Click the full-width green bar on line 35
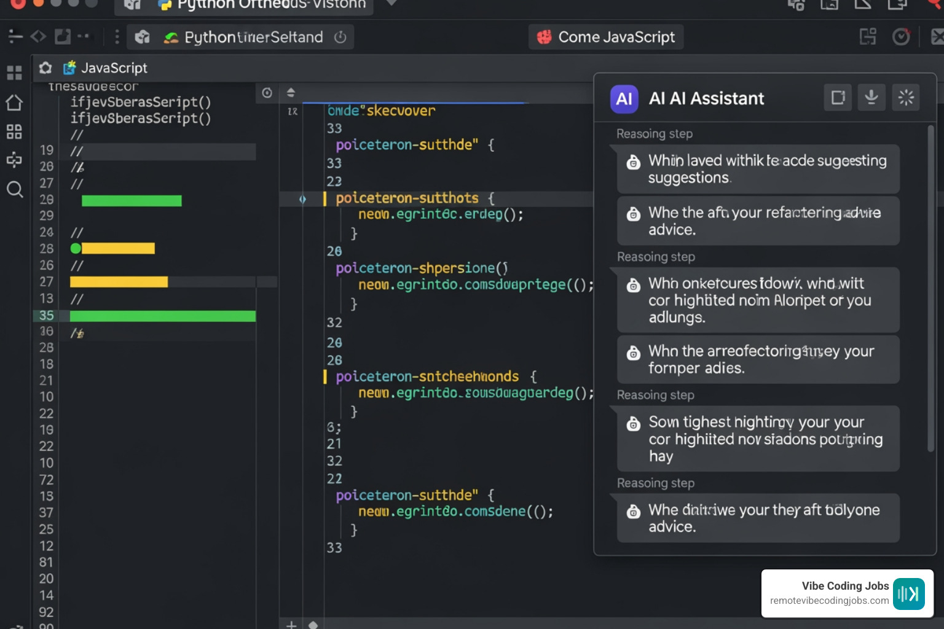 pos(163,316)
